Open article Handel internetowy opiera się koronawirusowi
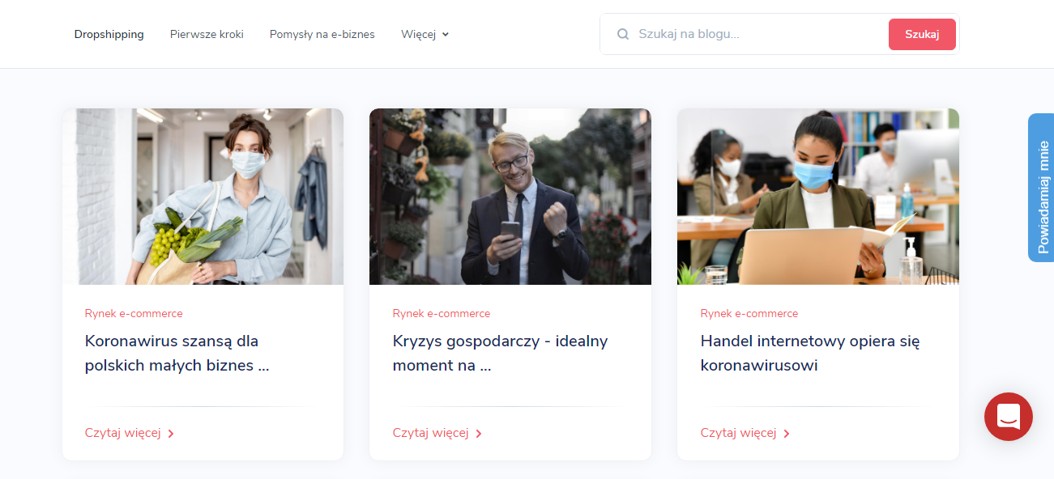This screenshot has height=479, width=1054. [x=809, y=353]
